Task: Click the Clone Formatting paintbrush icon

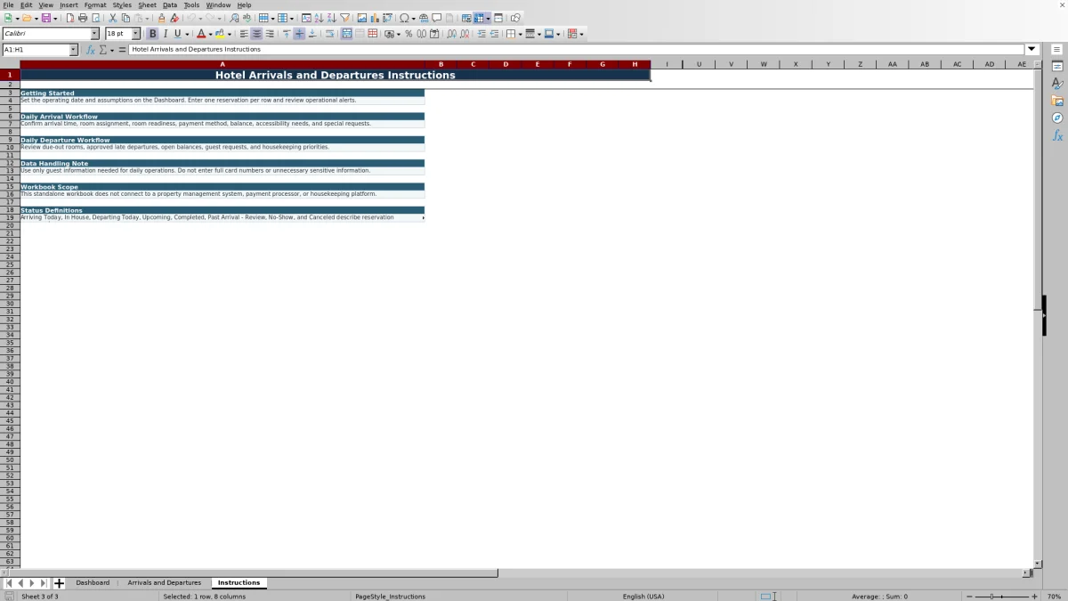Action: click(162, 18)
